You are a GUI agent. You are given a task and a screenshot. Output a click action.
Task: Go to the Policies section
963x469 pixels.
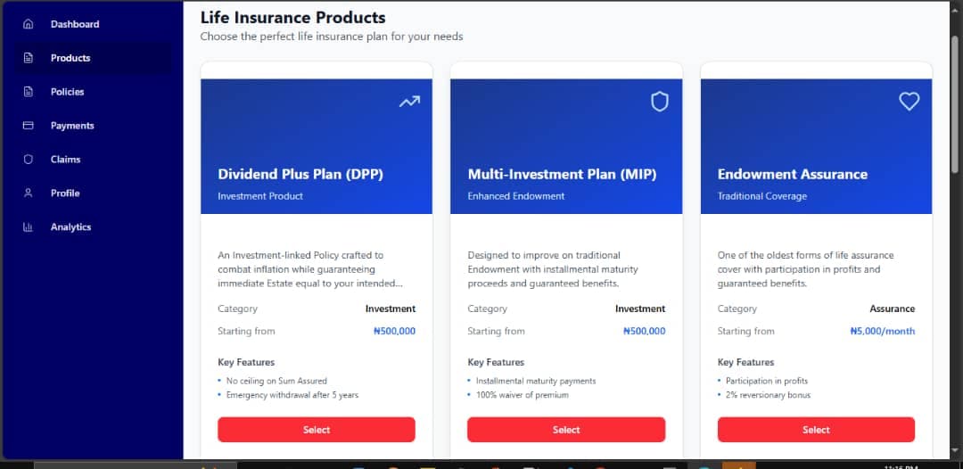(x=67, y=92)
